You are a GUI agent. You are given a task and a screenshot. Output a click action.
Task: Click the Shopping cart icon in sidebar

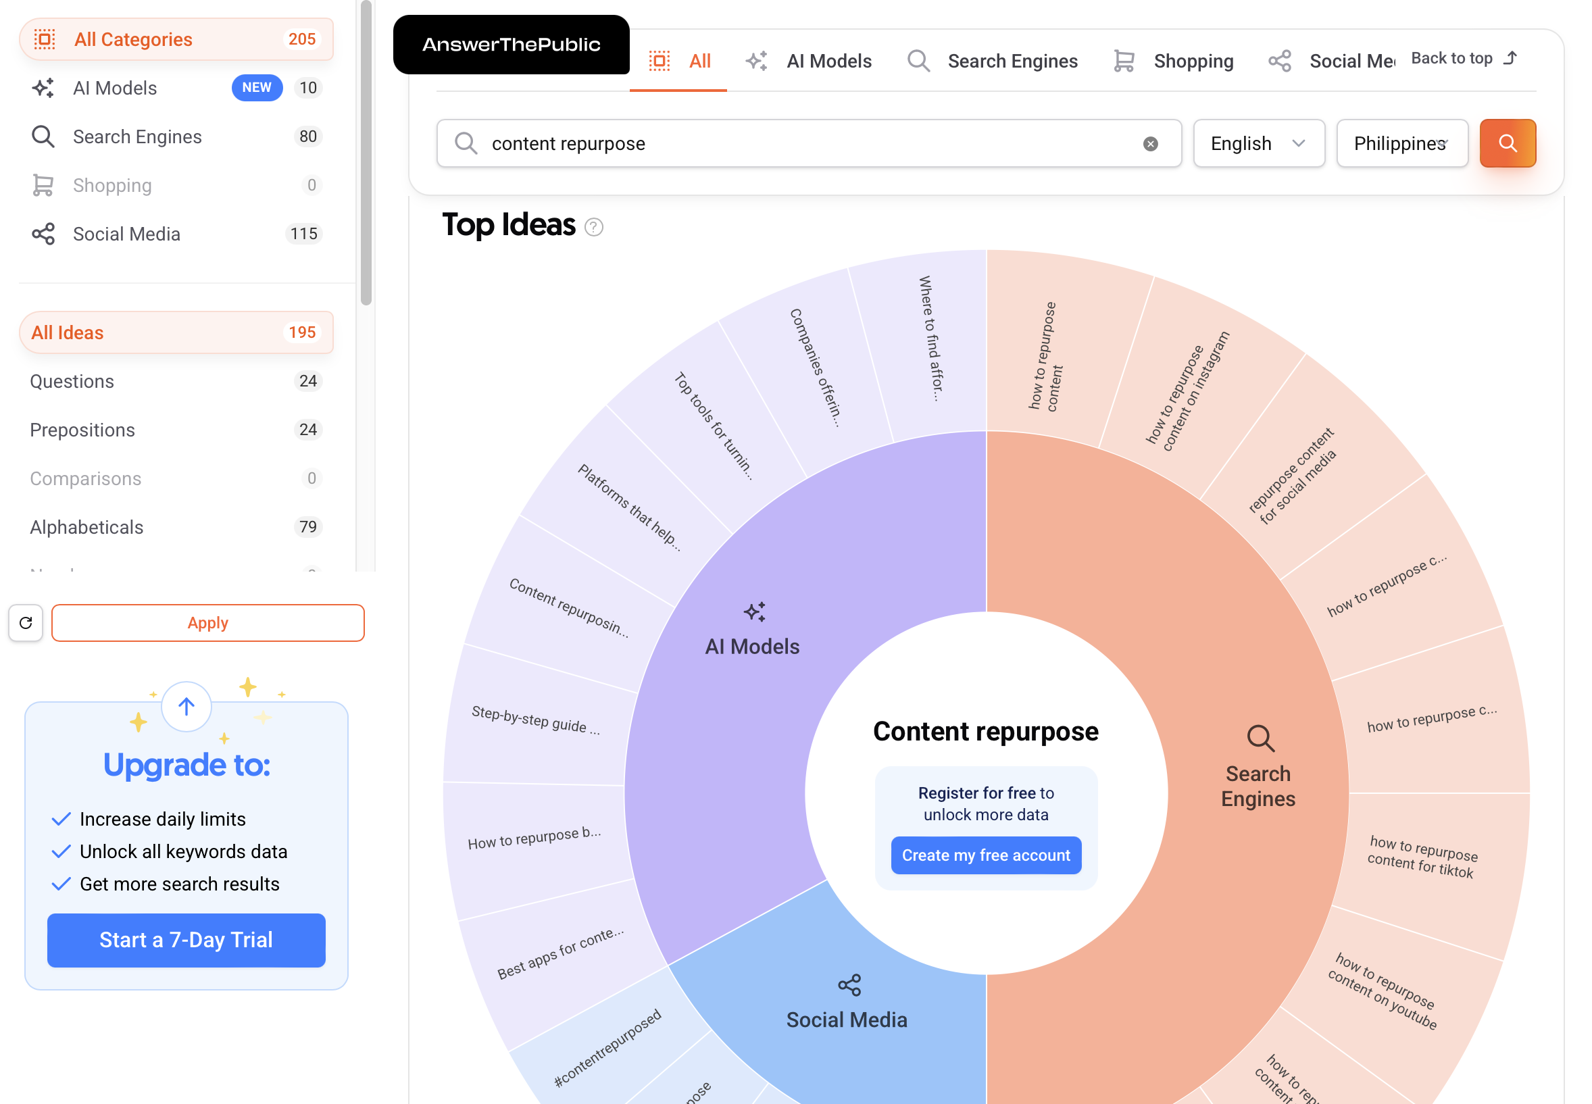coord(43,184)
